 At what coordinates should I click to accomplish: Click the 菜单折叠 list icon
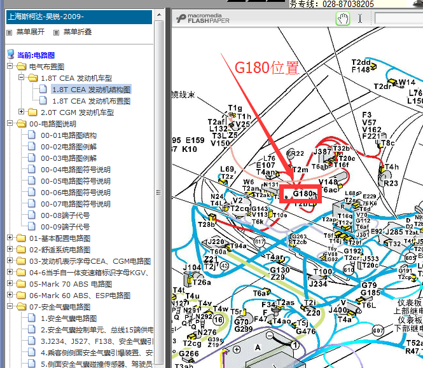click(56, 32)
